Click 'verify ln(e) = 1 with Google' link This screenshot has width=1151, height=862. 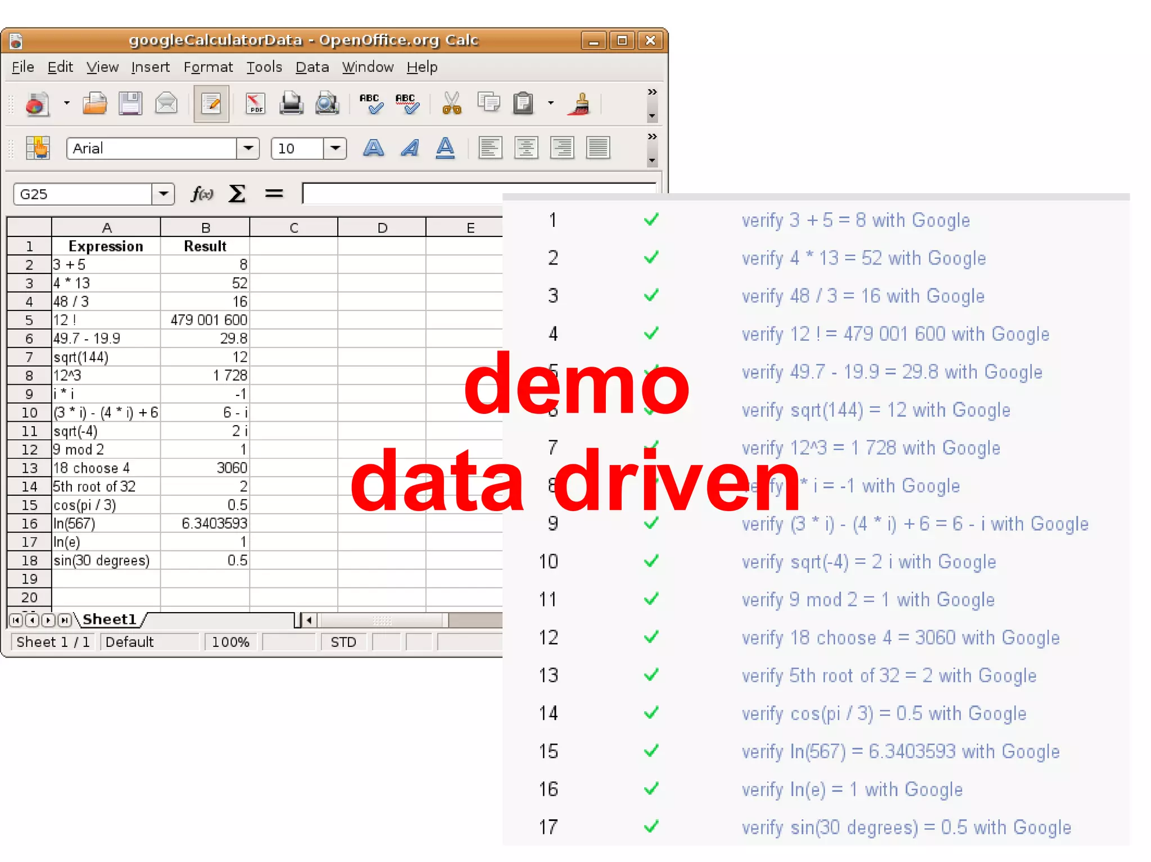tap(852, 790)
